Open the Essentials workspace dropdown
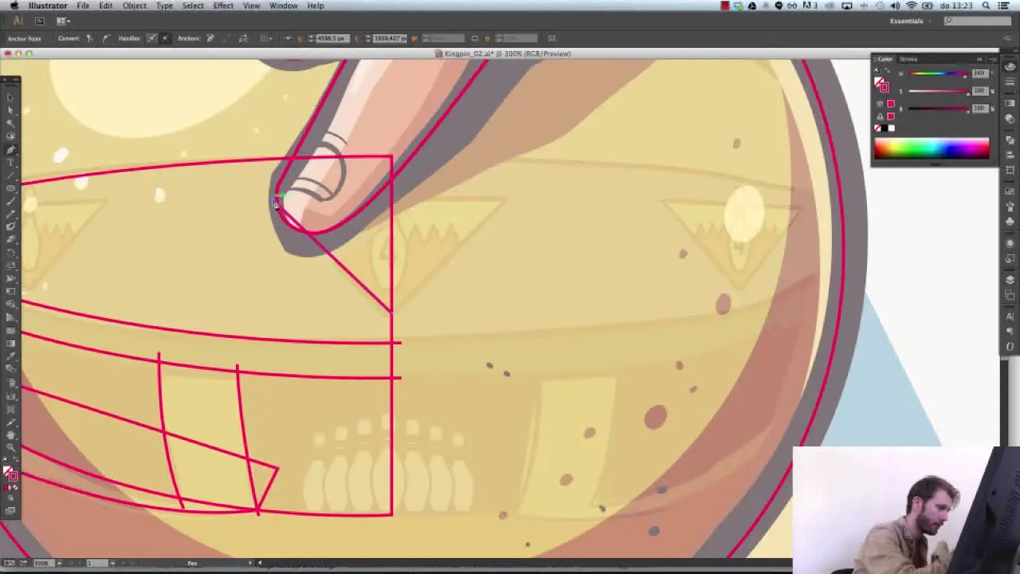 point(910,21)
